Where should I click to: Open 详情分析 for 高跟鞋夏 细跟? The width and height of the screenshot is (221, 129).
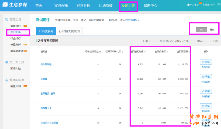coord(206,96)
